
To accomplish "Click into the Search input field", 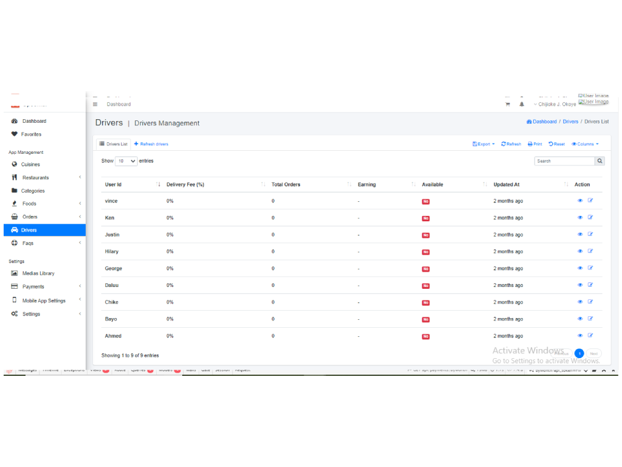I will 564,161.
